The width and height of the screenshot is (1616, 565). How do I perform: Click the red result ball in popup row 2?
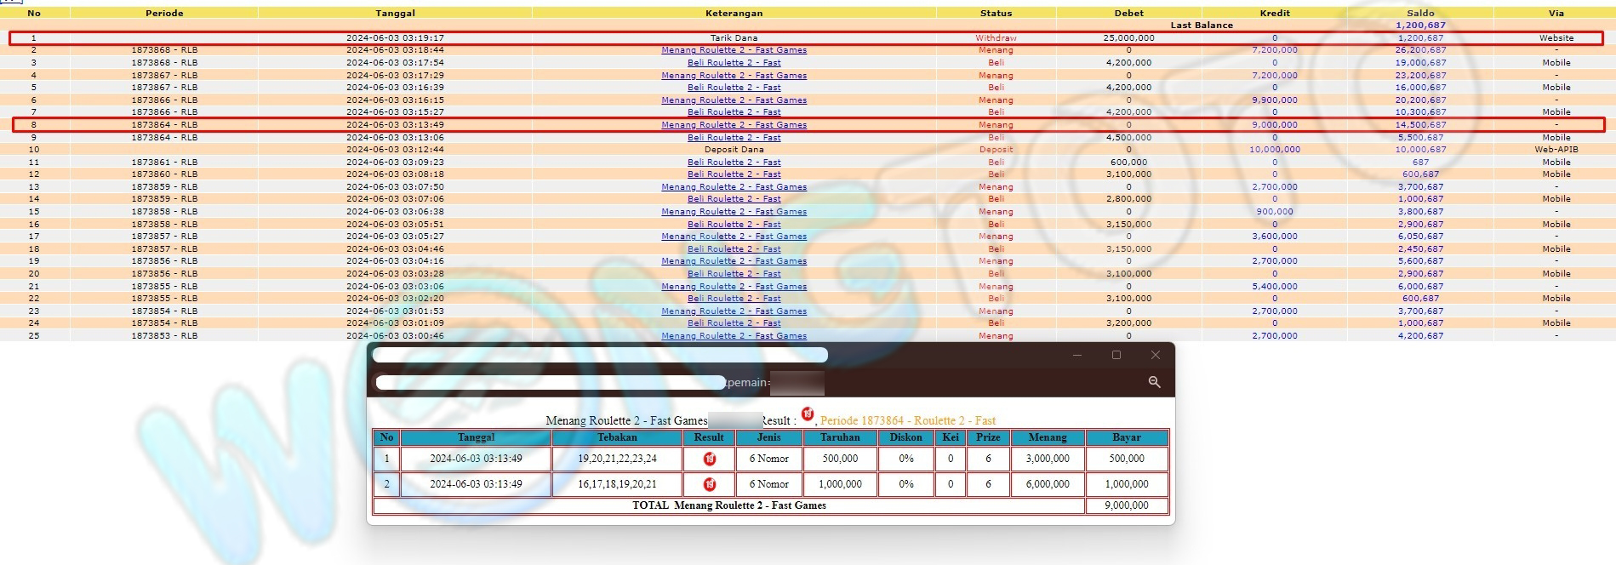[x=709, y=484]
